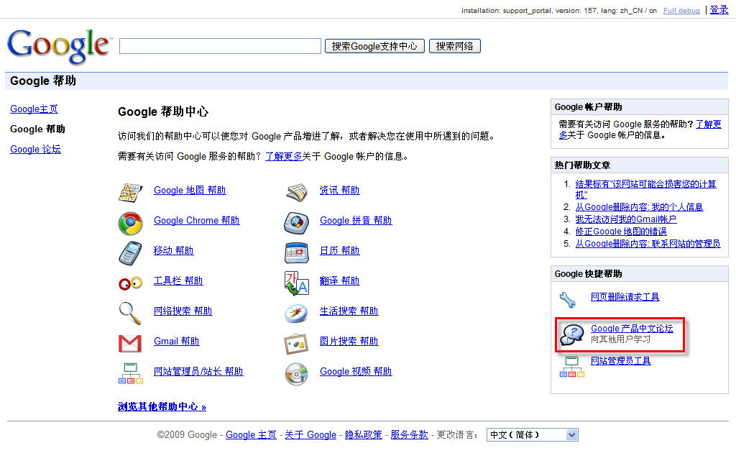Click the 热门帮助文章 panel heading
736x461 pixels.
582,165
